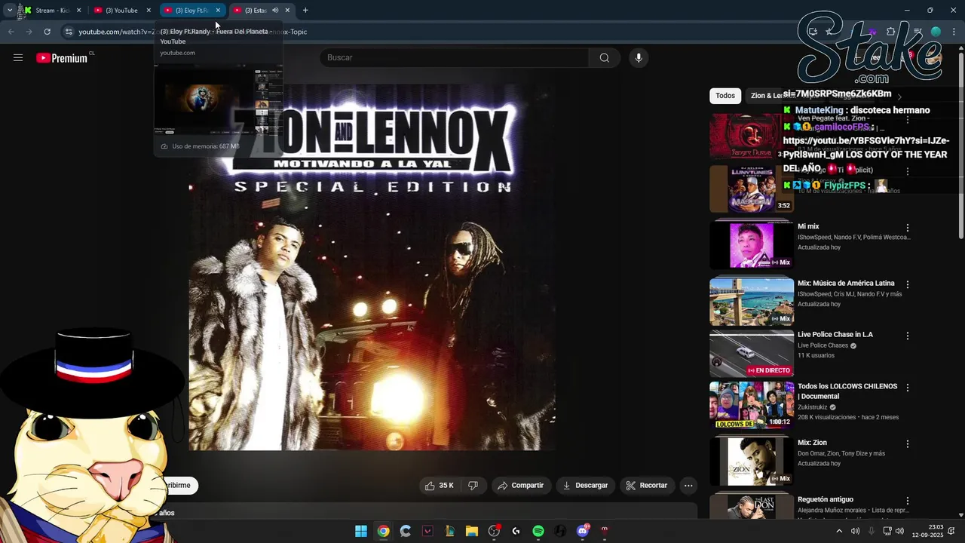Screen dimensions: 965x543
Task: Open Mix: Música de América Latina title
Action: (x=846, y=284)
